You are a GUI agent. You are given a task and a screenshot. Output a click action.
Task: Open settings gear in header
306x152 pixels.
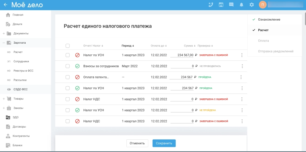pyautogui.click(x=252, y=5)
